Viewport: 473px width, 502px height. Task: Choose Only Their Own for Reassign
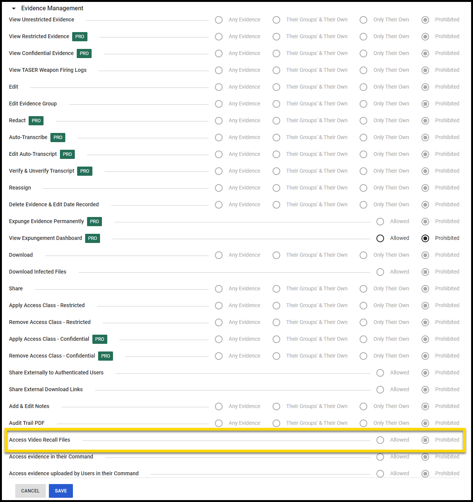(x=363, y=188)
